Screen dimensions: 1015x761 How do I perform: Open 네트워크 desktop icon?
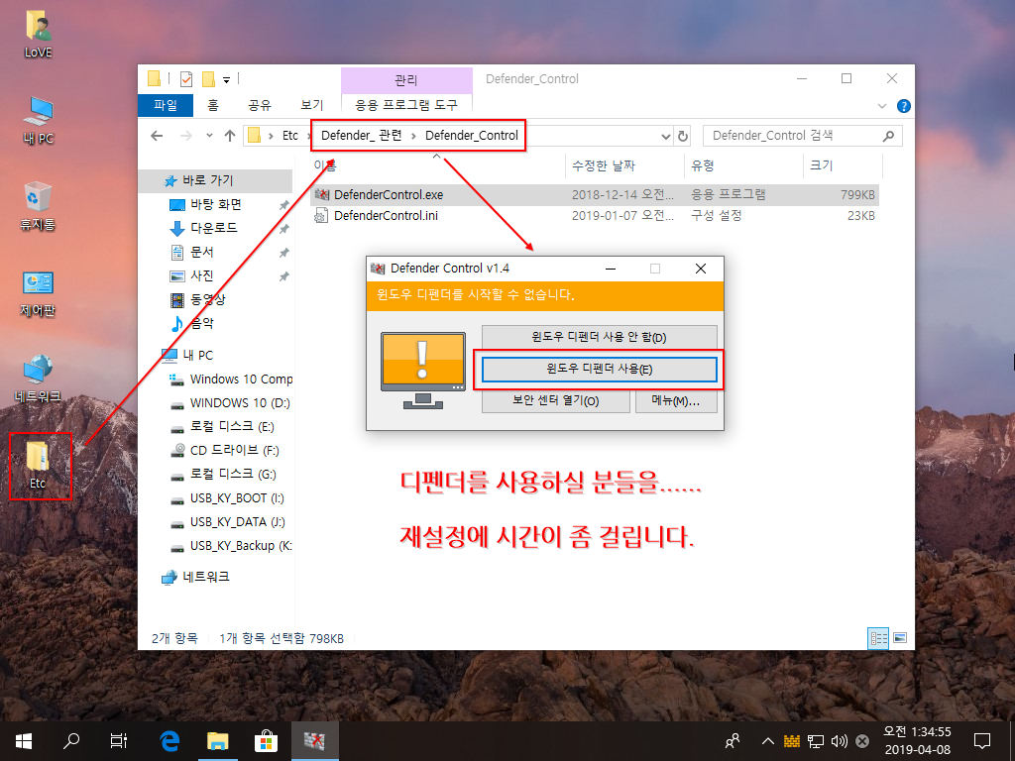(x=38, y=380)
